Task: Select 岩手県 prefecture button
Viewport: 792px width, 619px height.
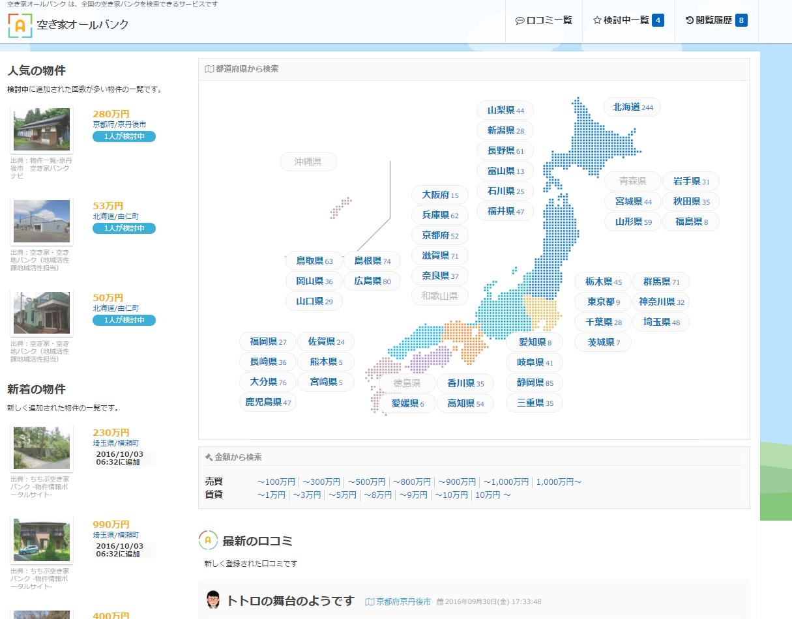Action: click(x=691, y=181)
